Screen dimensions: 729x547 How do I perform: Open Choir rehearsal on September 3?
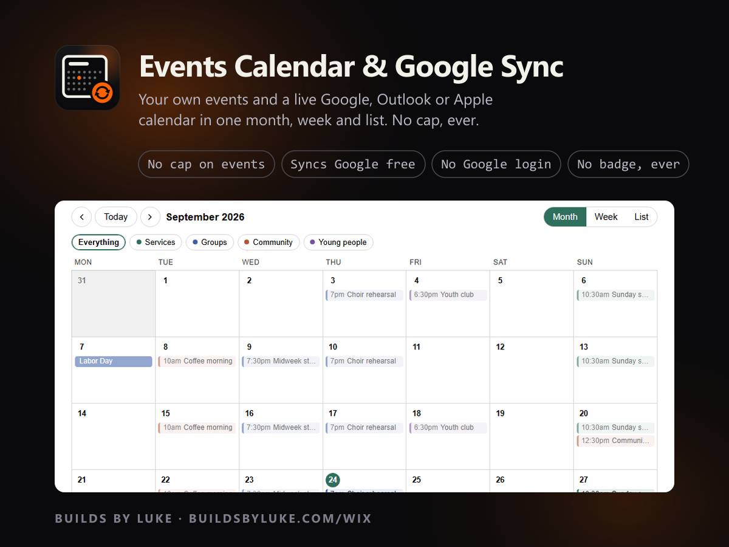coord(364,295)
